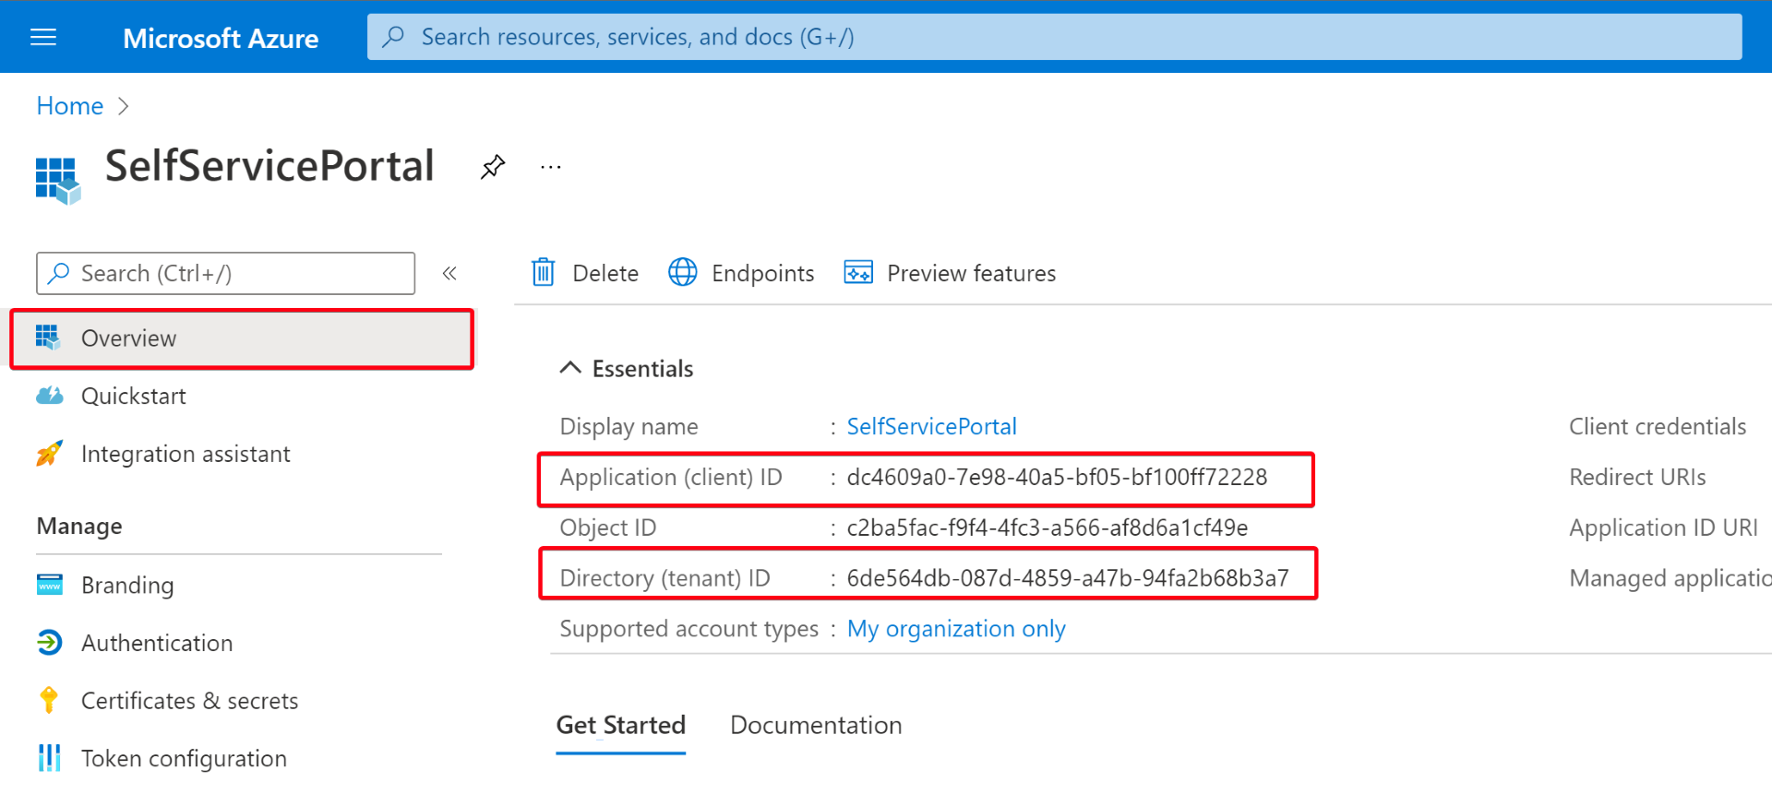Open the more options ellipsis menu
Viewport: 1772px width, 794px height.
[x=551, y=167]
